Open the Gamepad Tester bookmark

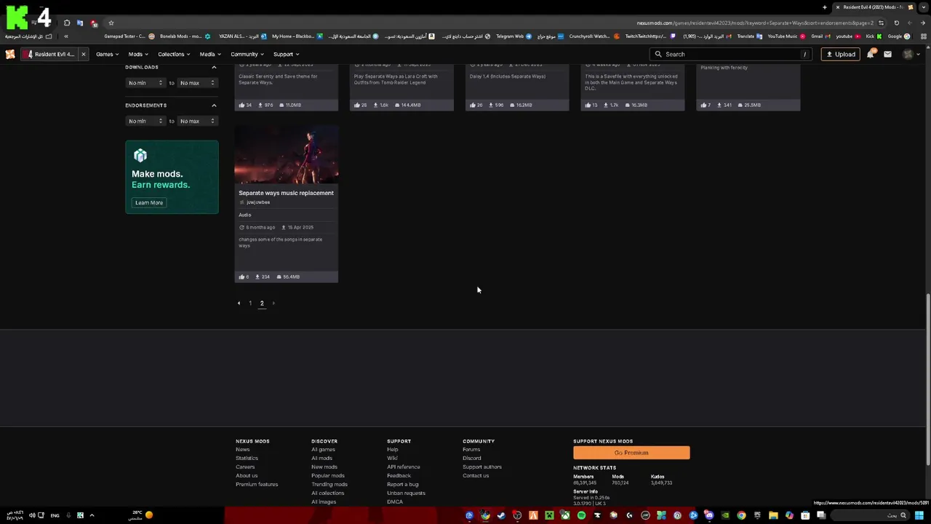click(129, 36)
